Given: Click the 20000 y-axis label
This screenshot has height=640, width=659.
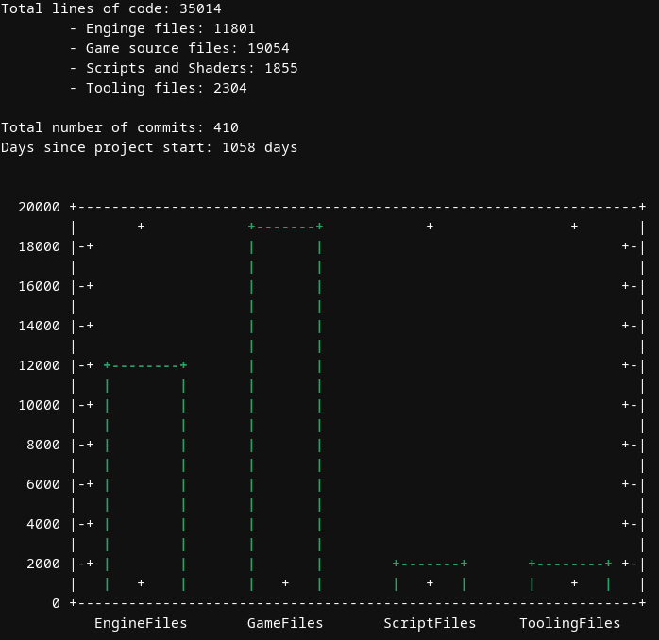Looking at the screenshot, I should click(39, 207).
